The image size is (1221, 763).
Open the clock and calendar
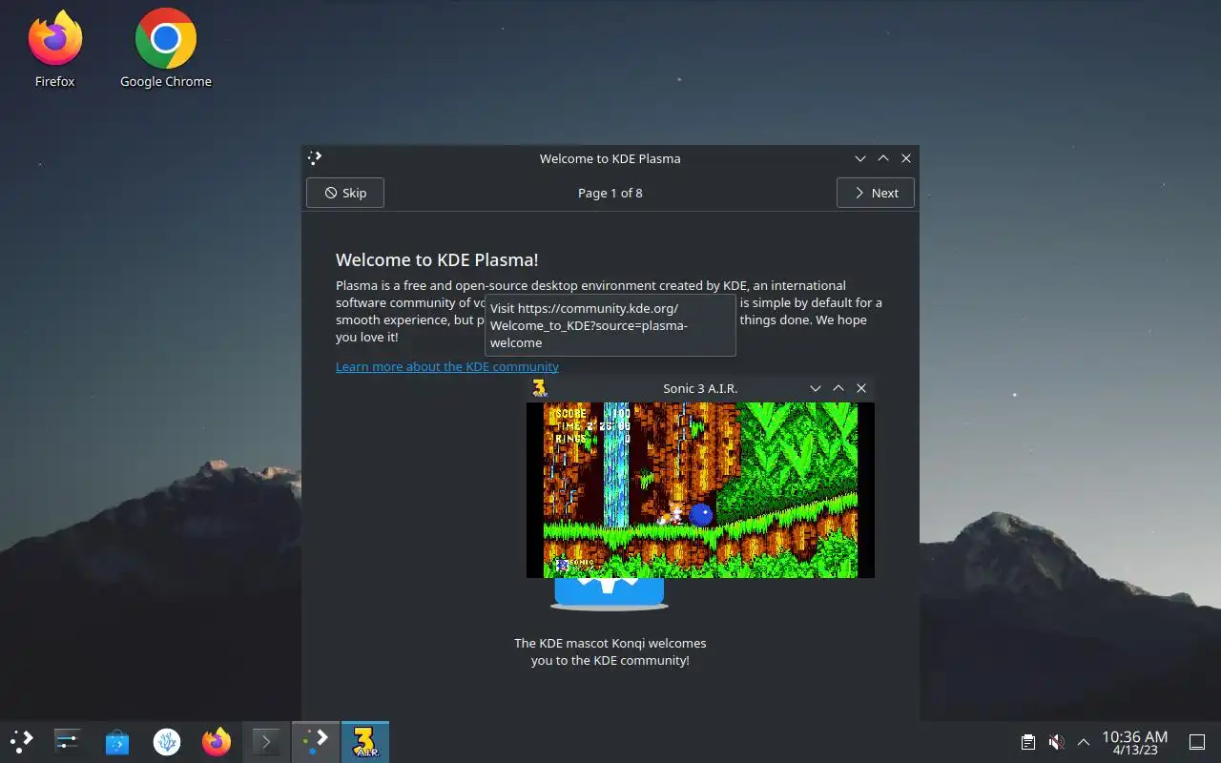click(x=1135, y=742)
